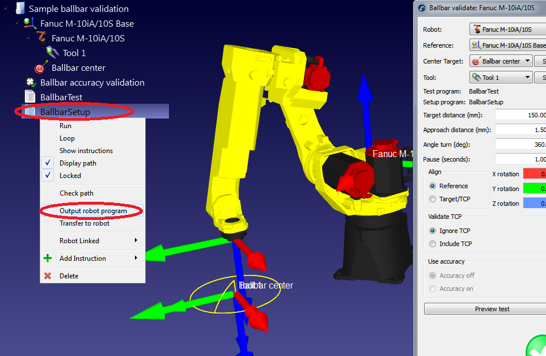Image resolution: width=546 pixels, height=356 pixels.
Task: Run the BallbarSetup program via Run
Action: click(66, 125)
